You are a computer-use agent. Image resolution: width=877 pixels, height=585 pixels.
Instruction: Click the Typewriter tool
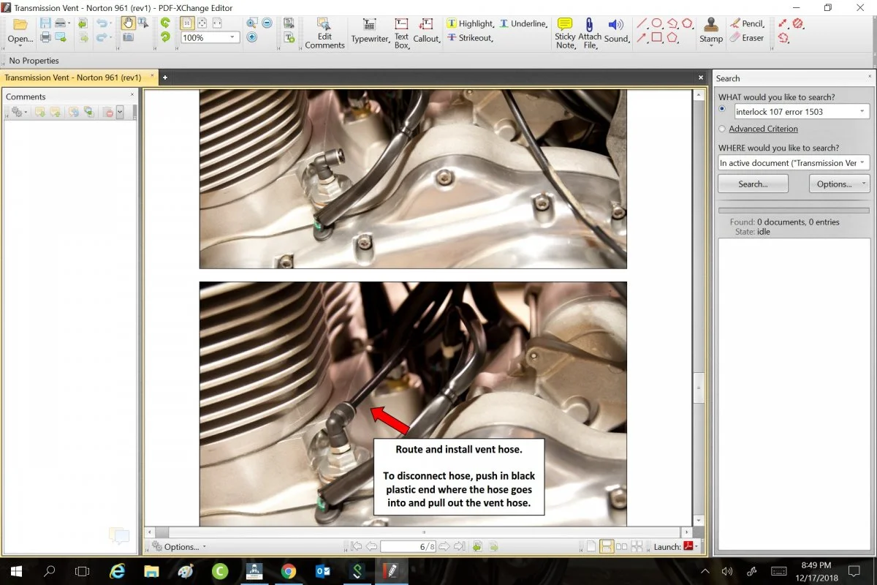(x=370, y=31)
